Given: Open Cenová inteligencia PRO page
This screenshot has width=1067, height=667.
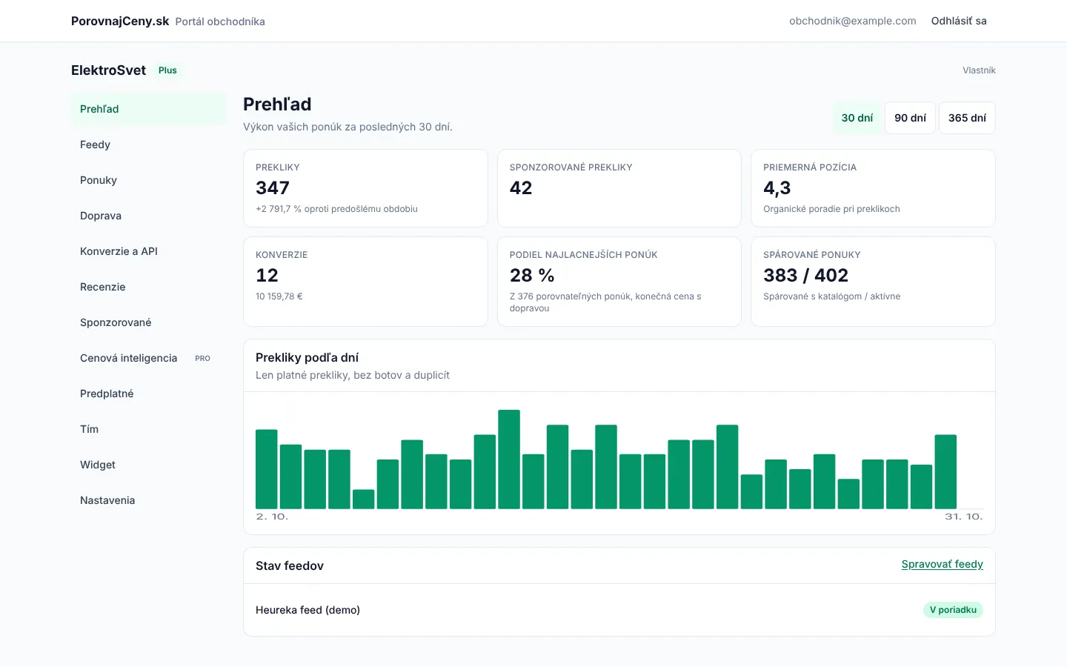Looking at the screenshot, I should tap(148, 358).
